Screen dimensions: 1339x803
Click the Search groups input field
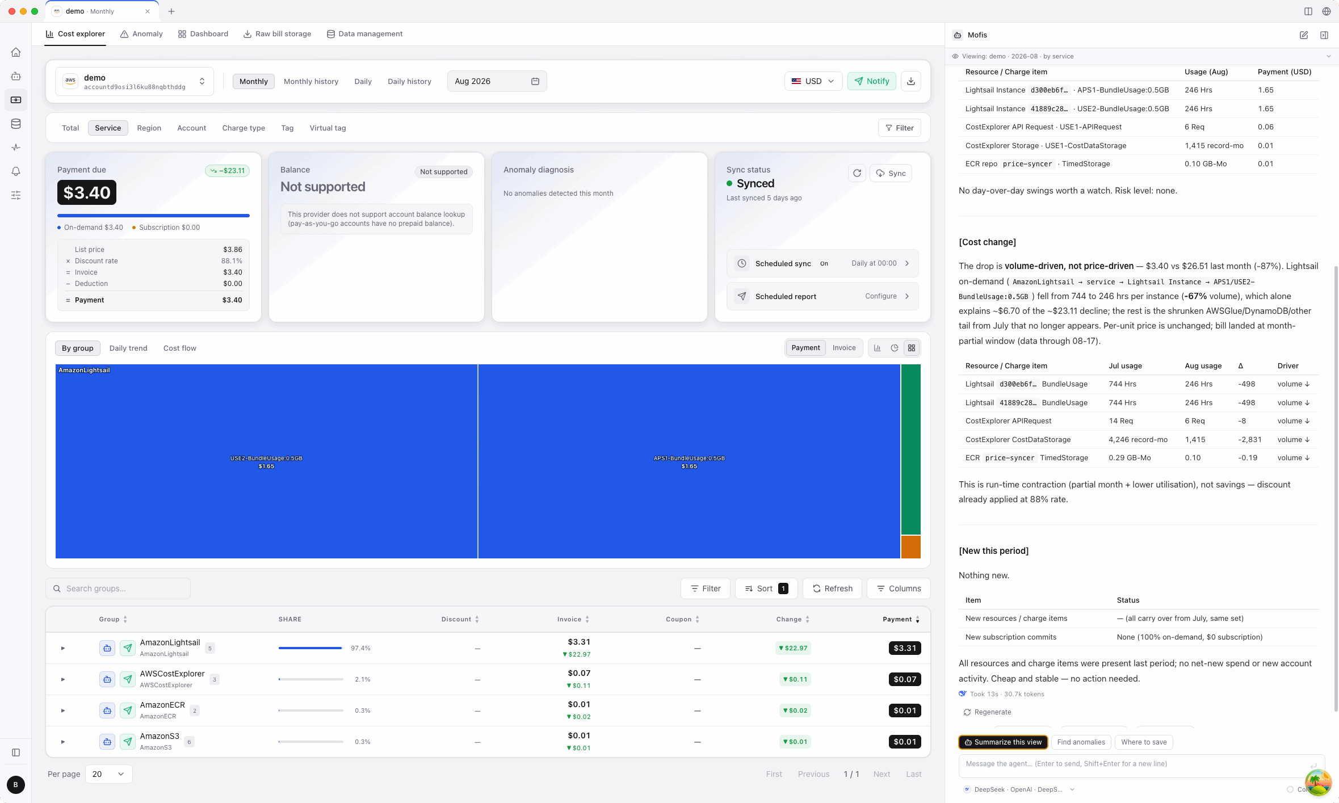coord(118,588)
